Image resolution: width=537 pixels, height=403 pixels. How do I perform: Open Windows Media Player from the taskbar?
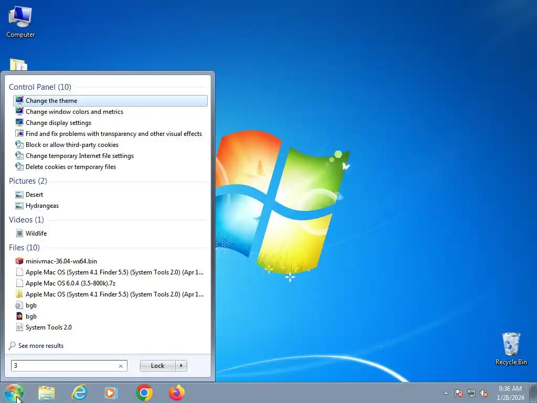111,393
